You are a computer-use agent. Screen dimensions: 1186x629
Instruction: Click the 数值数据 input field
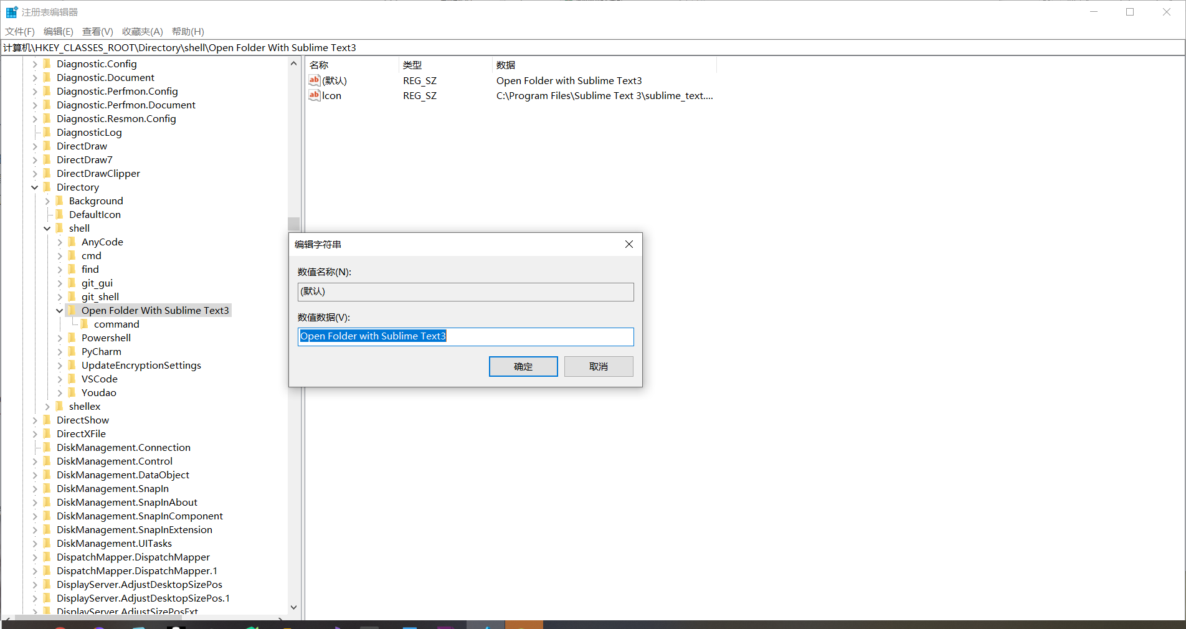pyautogui.click(x=466, y=336)
